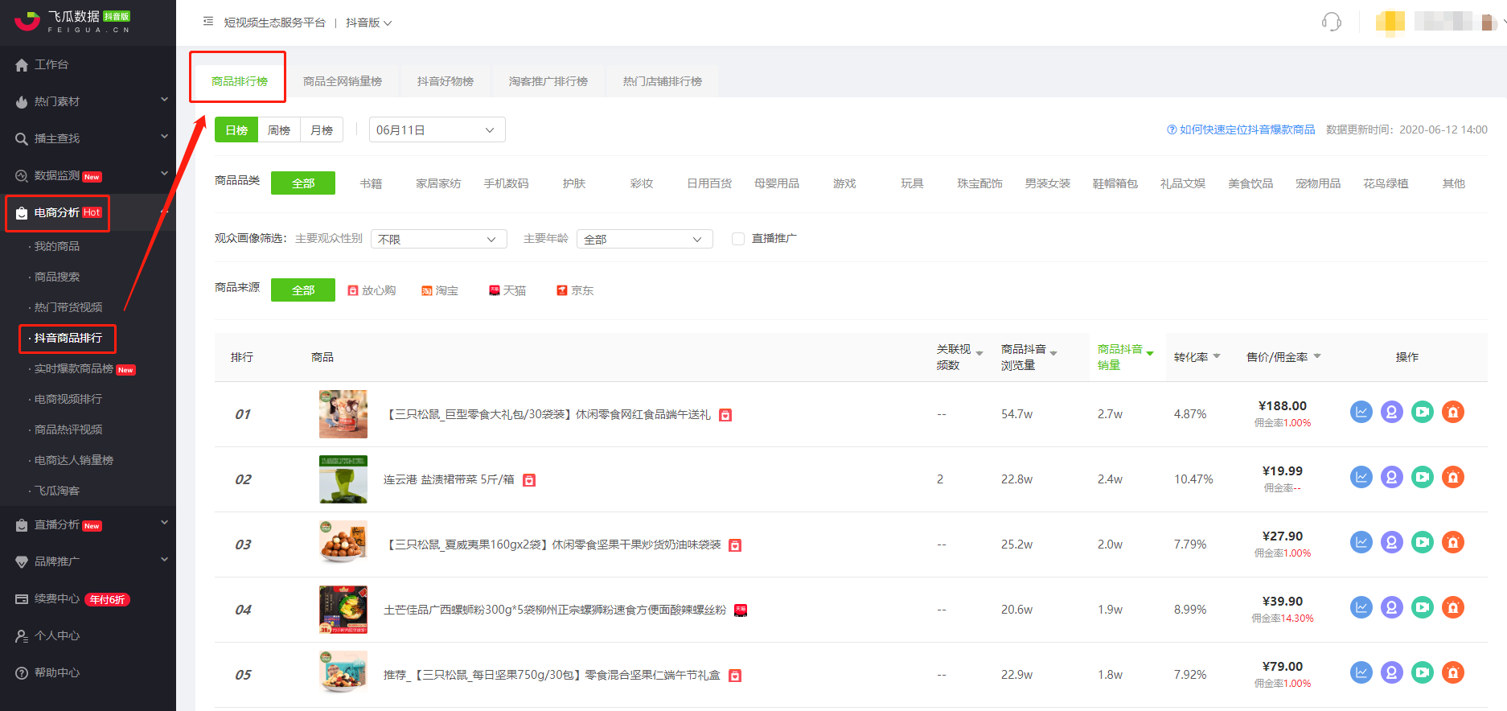This screenshot has height=711, width=1507.
Task: Filter category by 手机数码
Action: 507,183
